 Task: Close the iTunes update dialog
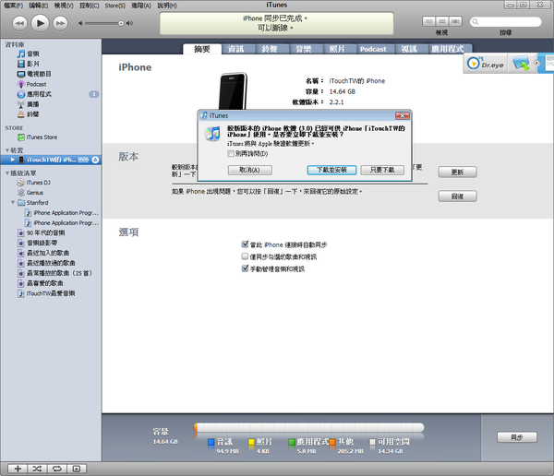(x=402, y=116)
